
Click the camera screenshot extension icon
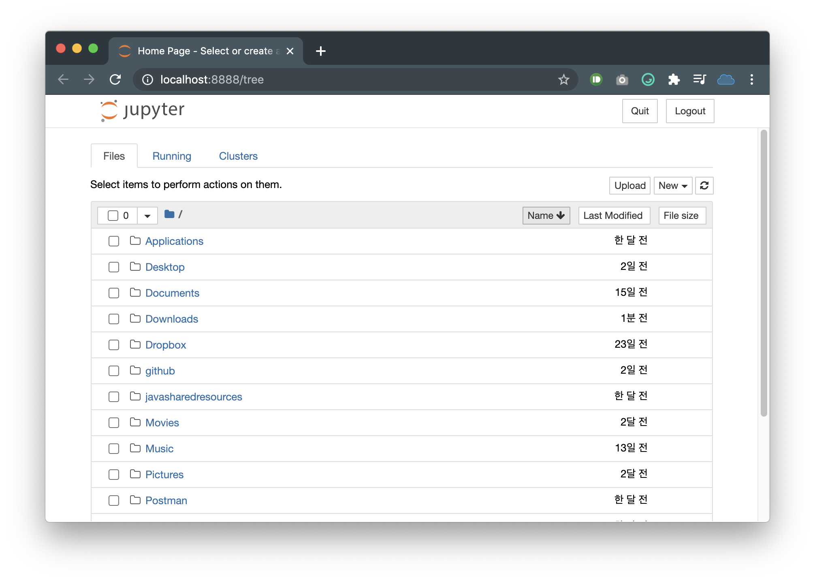click(x=622, y=79)
